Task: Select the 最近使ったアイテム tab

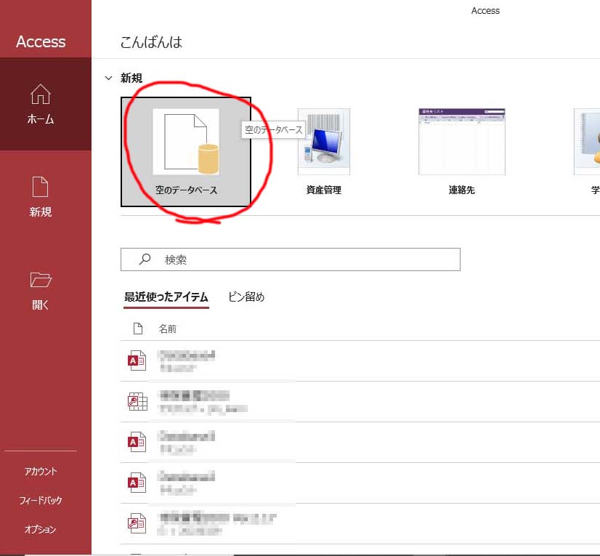Action: click(166, 297)
